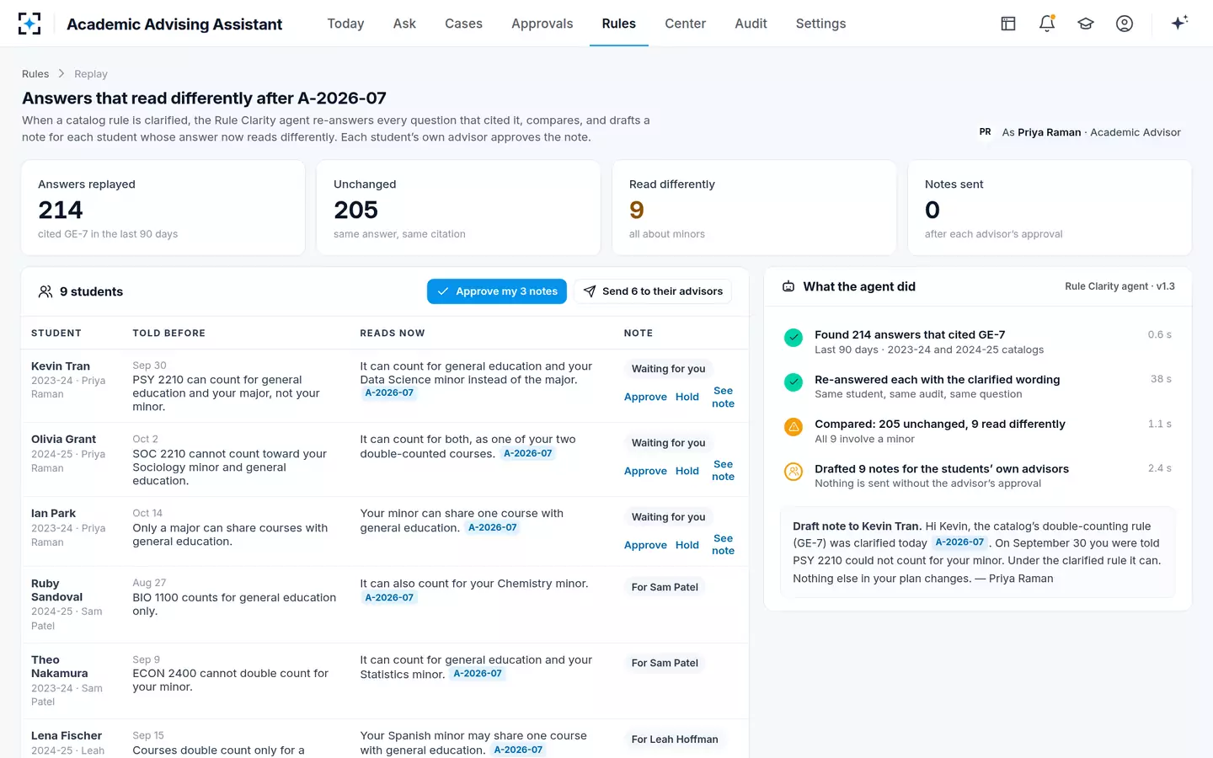Open the user account profile icon
The image size is (1213, 758).
coord(1125,24)
